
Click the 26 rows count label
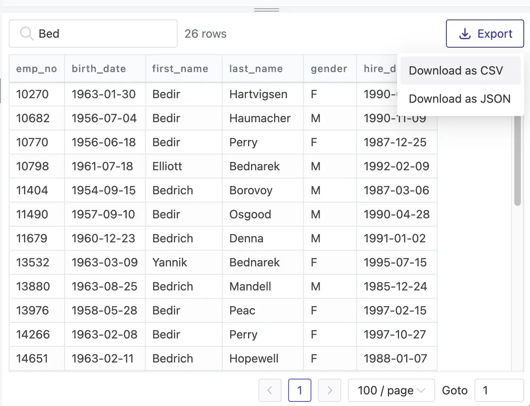[x=205, y=34]
